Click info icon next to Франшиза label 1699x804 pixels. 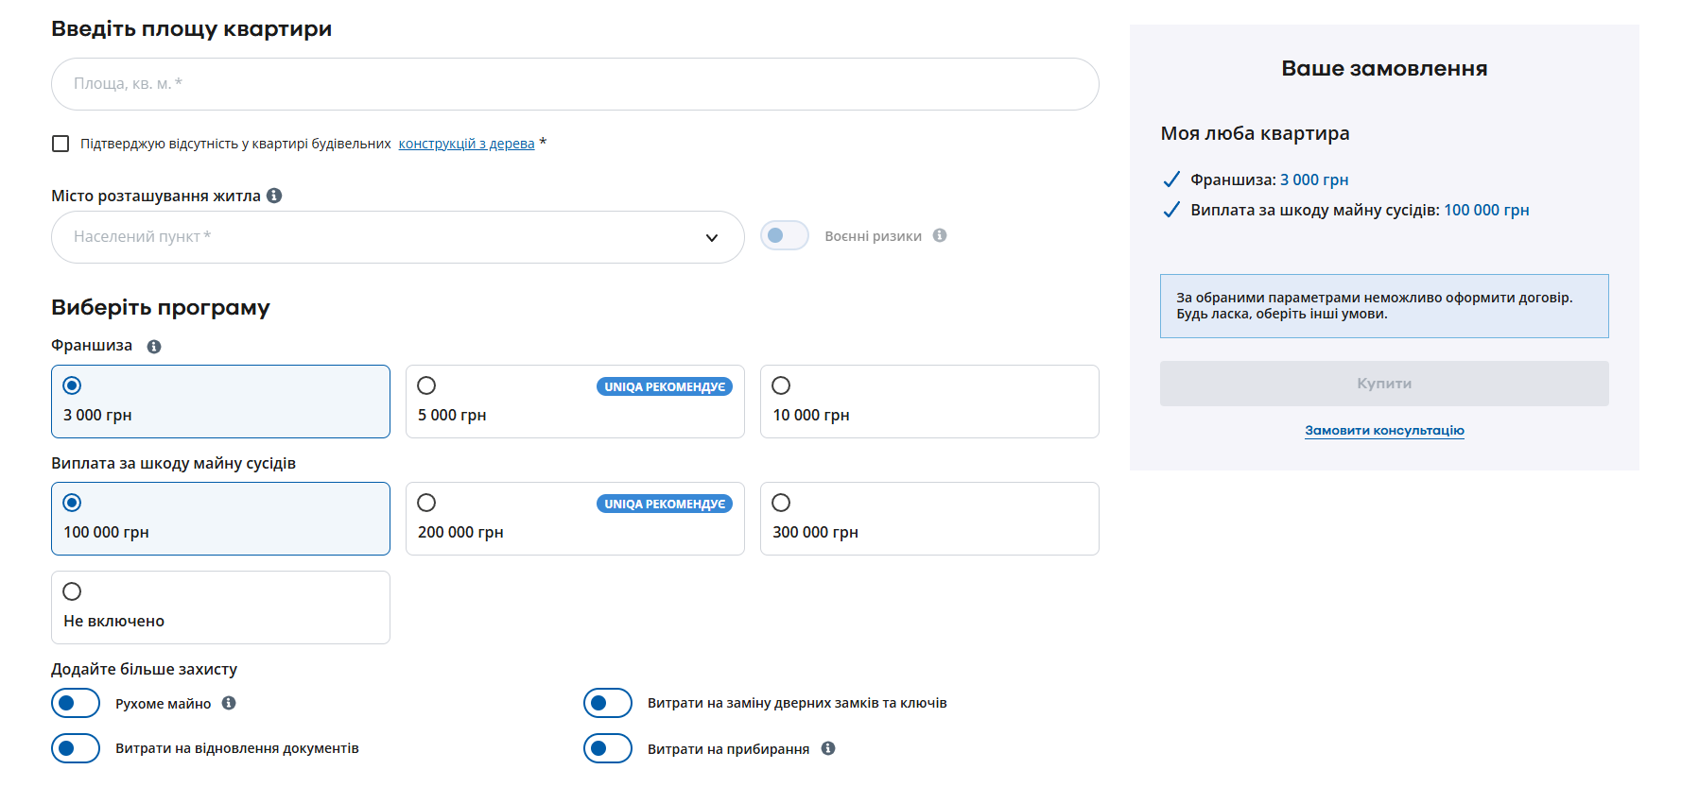click(154, 347)
